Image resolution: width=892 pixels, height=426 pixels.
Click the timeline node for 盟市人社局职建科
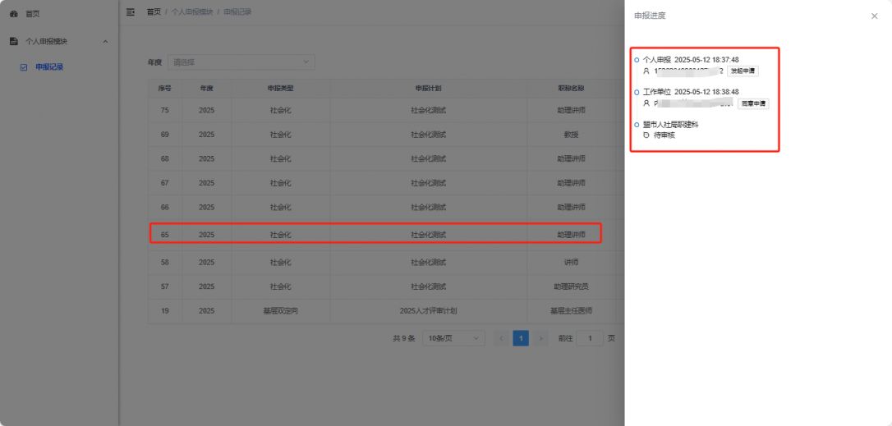pyautogui.click(x=637, y=125)
